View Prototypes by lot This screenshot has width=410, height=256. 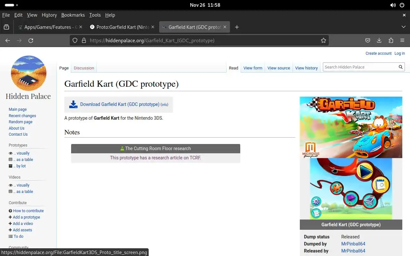pos(20,166)
